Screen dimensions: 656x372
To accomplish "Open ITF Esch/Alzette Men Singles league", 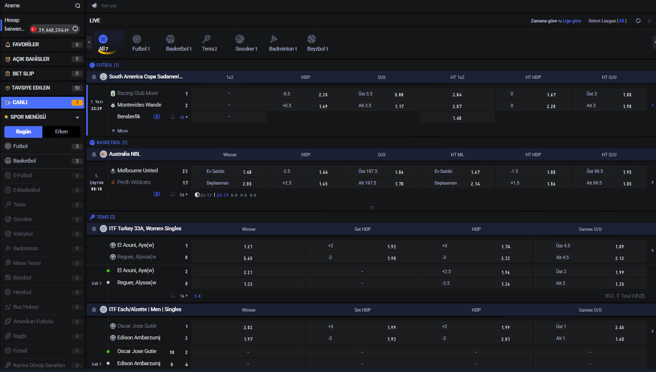I will click(x=145, y=310).
